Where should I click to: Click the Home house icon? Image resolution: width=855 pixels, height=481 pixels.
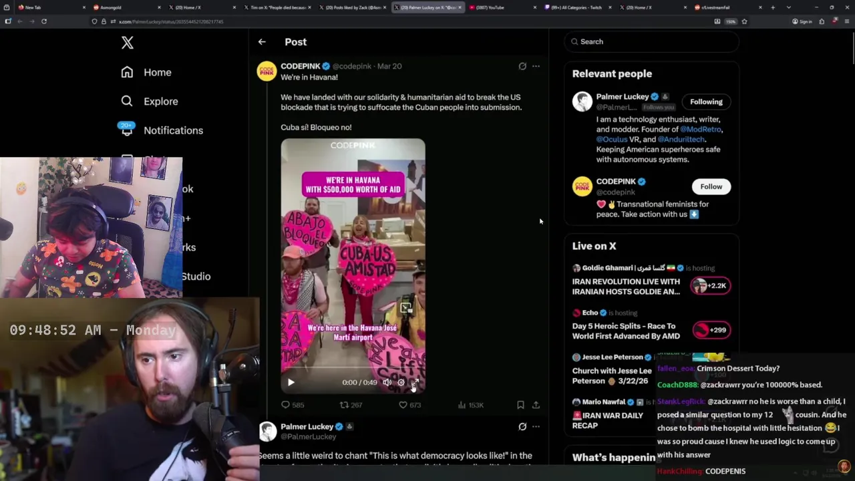pyautogui.click(x=127, y=72)
